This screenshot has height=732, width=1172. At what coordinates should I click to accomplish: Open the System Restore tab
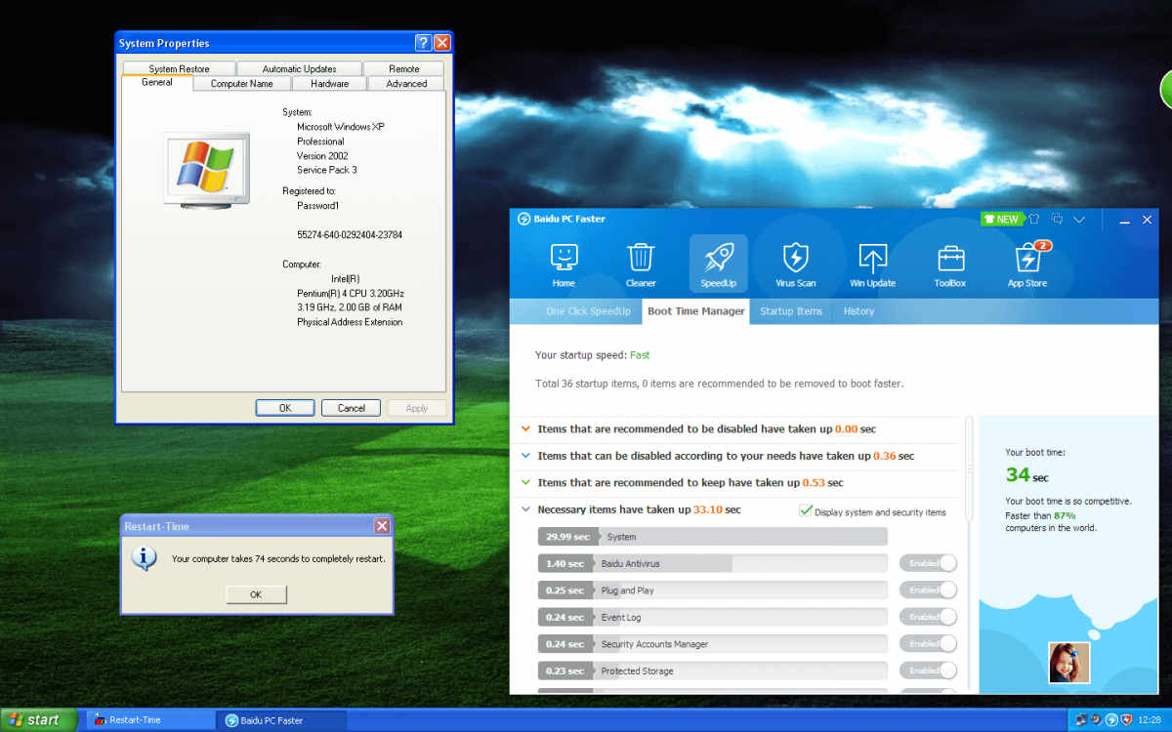[180, 68]
